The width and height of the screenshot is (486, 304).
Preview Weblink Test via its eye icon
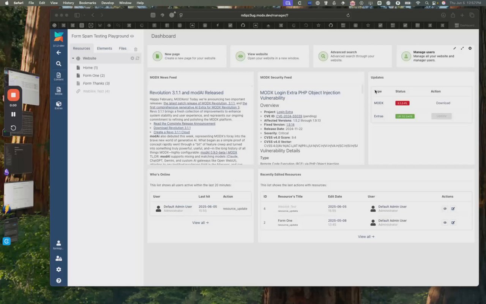point(445,209)
